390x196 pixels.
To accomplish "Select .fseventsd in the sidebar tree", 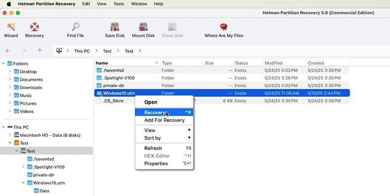I will pyautogui.click(x=41, y=159).
